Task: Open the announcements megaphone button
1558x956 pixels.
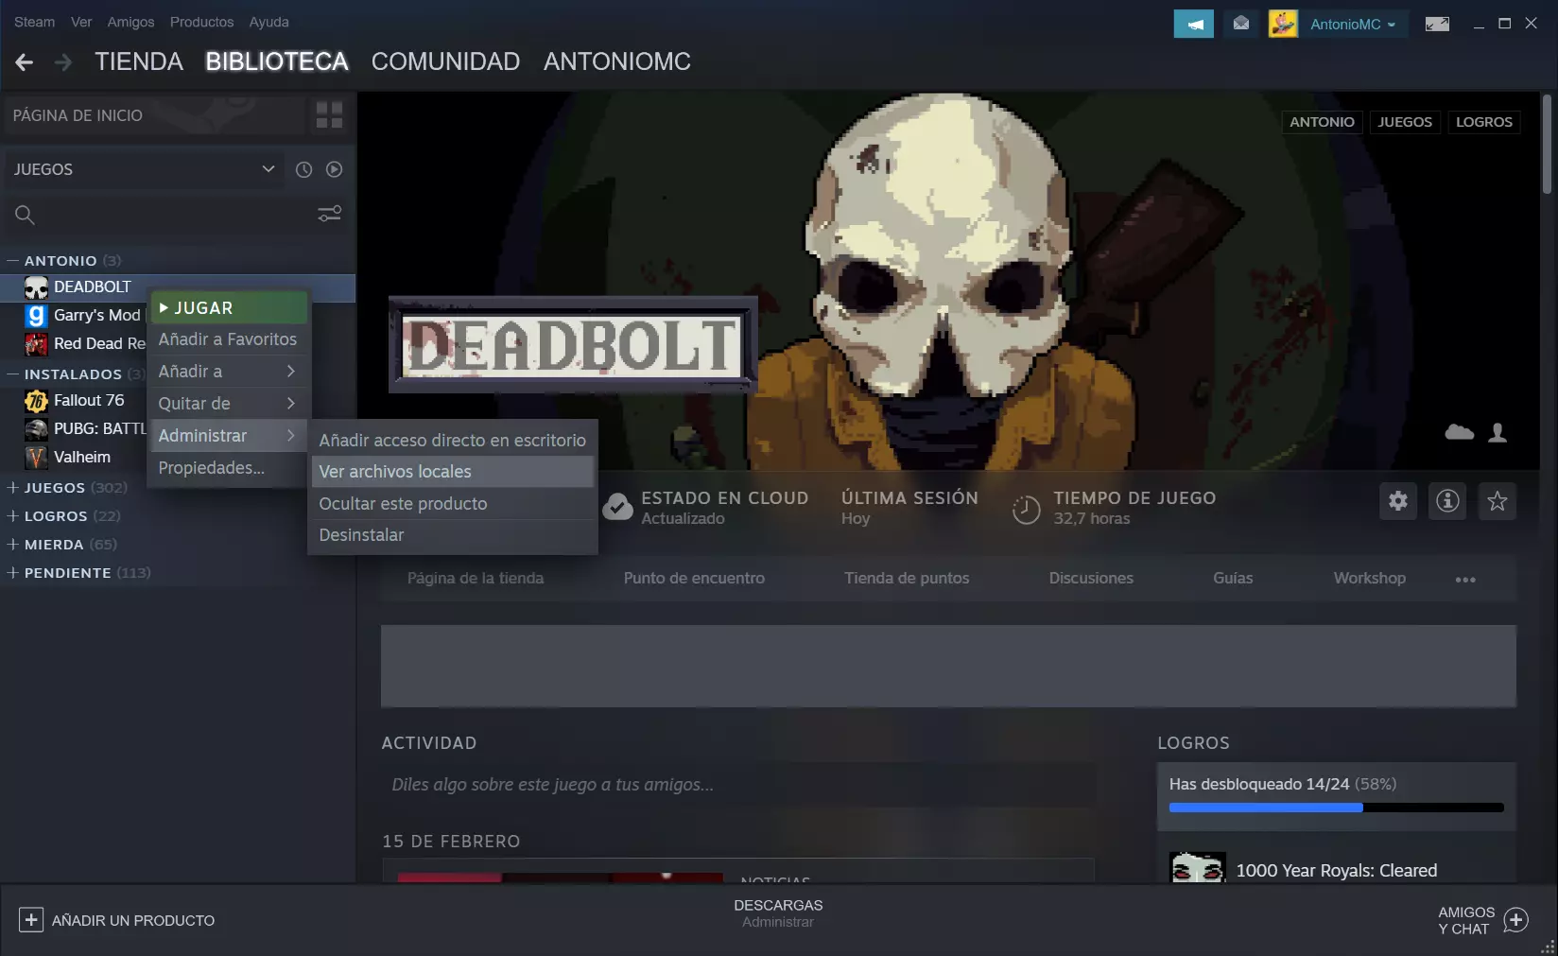Action: (1194, 24)
